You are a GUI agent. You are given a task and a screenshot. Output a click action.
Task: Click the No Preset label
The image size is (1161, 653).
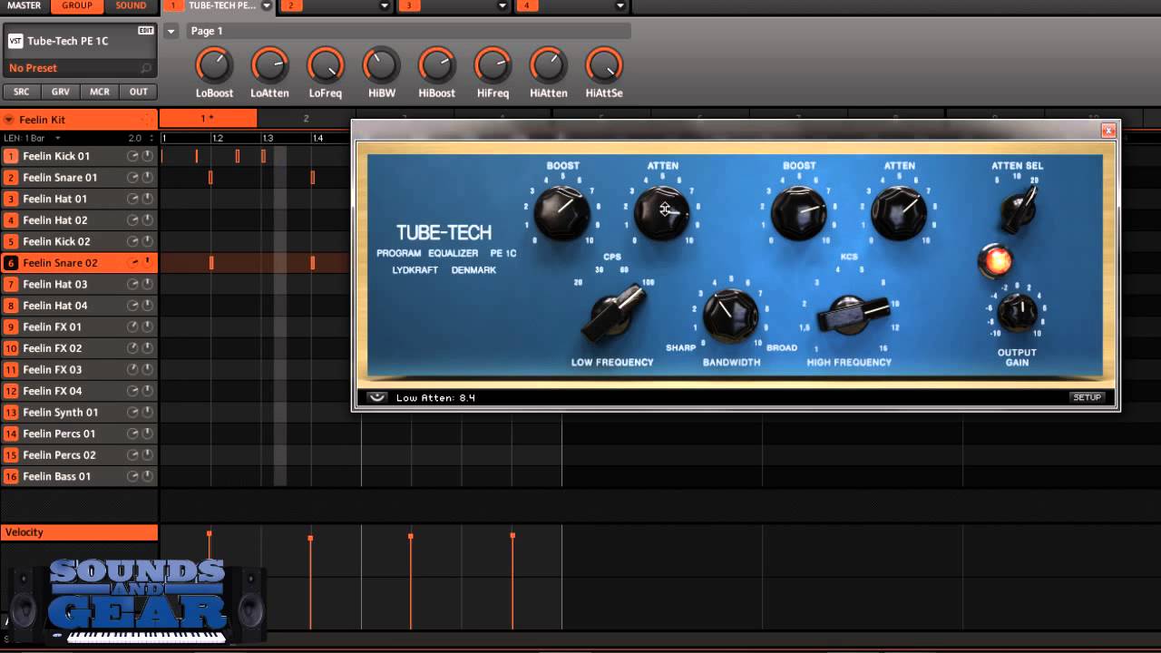point(34,68)
